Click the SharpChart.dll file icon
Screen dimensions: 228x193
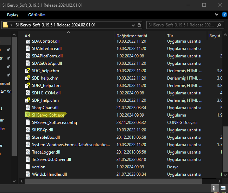click(x=28, y=107)
